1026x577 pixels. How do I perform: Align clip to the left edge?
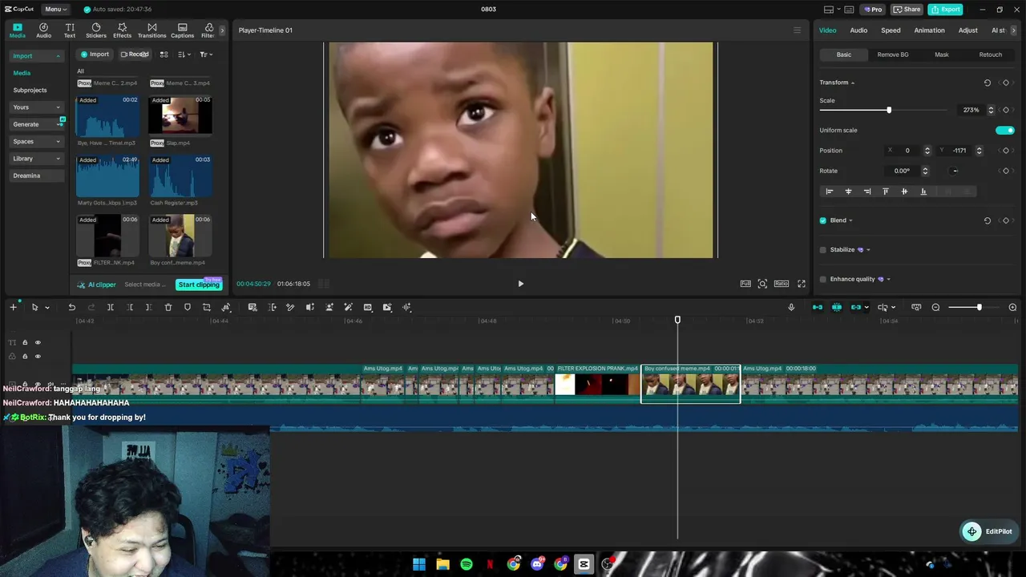830,192
